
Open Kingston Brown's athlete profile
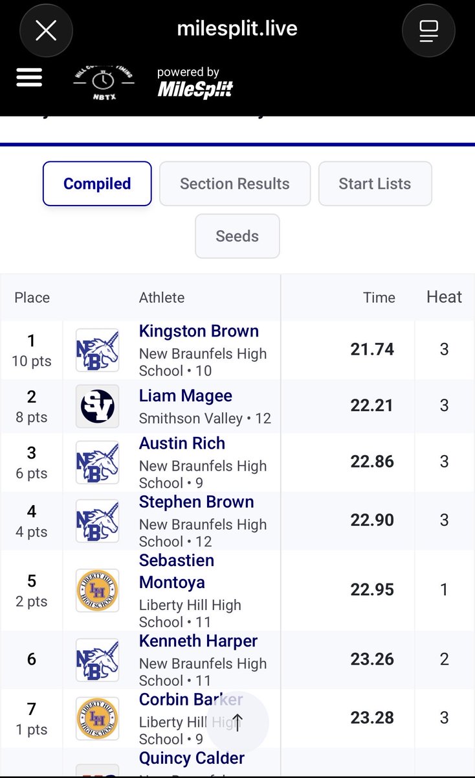[199, 331]
